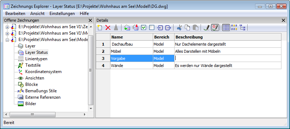The width and height of the screenshot is (290, 129).
Task: Open the Bearbeiten menu
Action: (15, 14)
